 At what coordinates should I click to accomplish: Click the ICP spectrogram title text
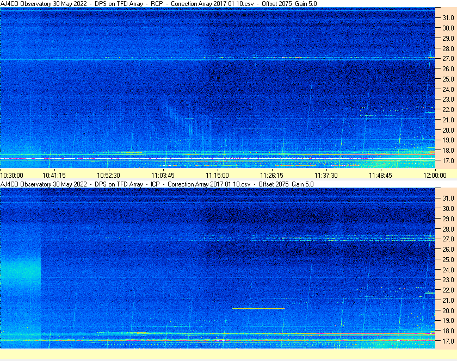point(157,184)
